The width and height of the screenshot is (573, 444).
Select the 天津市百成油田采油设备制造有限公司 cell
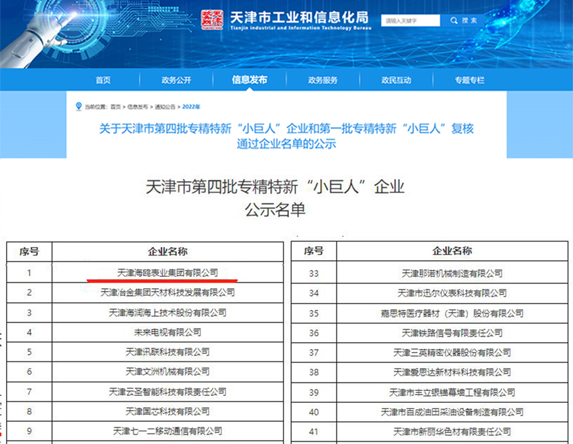[x=453, y=412]
